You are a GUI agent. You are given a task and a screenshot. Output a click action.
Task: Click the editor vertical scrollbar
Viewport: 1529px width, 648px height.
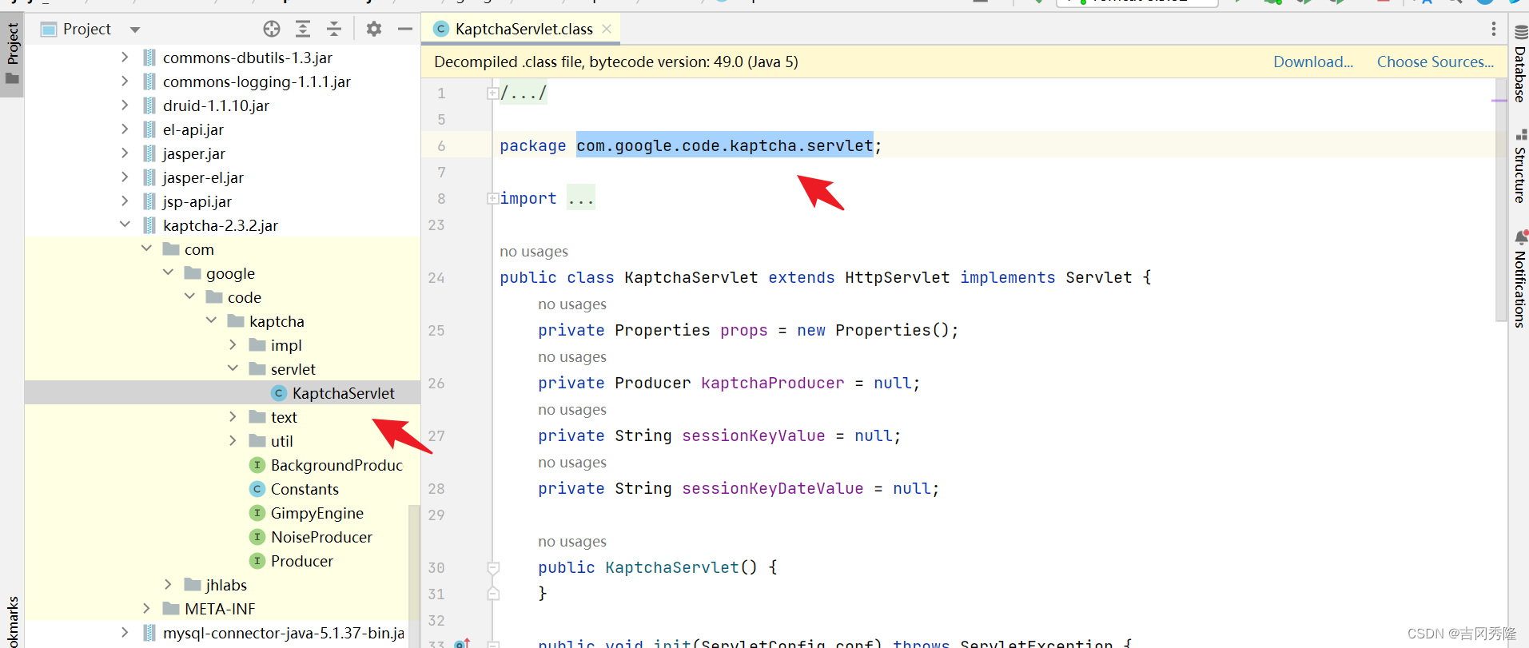pos(1501,200)
